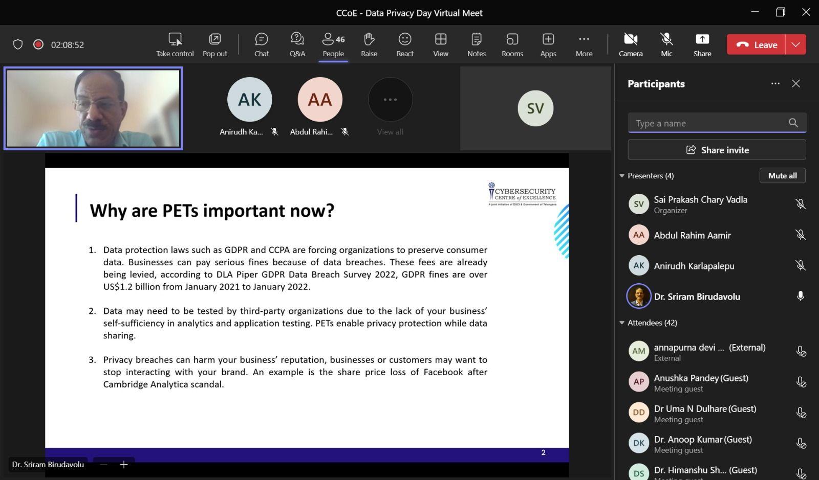The image size is (819, 480).
Task: Toggle mic for Dr. Sriram Birudavolu
Action: pos(801,296)
